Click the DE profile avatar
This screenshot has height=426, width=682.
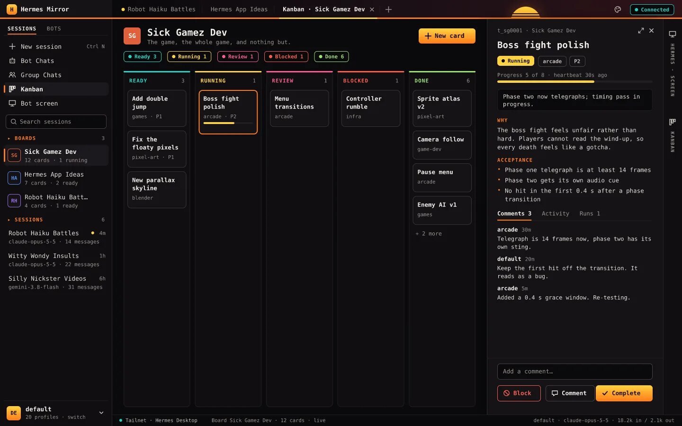coord(13,413)
